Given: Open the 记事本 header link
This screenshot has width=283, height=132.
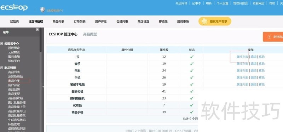Looking at the screenshot, I should coord(197,3).
